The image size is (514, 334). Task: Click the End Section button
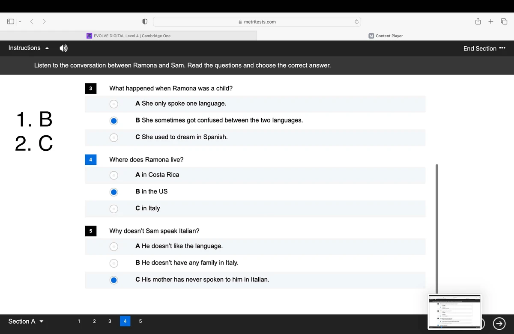point(480,48)
